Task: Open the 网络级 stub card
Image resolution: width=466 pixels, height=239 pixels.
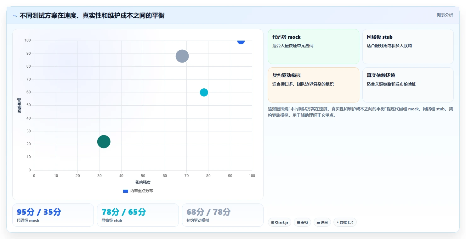Action: click(x=408, y=47)
